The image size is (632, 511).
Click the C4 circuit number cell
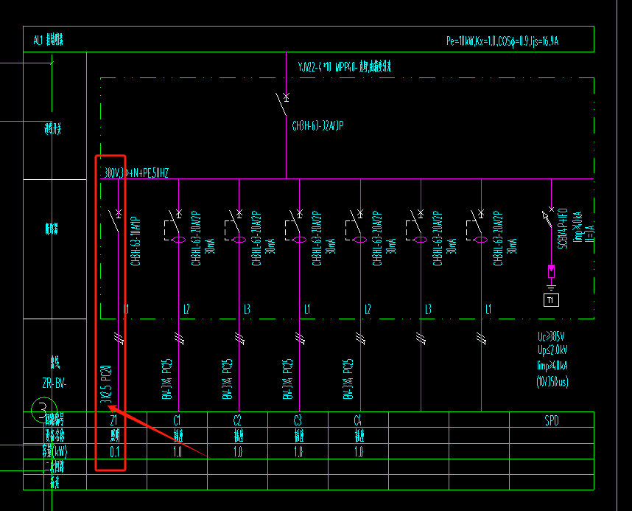(358, 420)
